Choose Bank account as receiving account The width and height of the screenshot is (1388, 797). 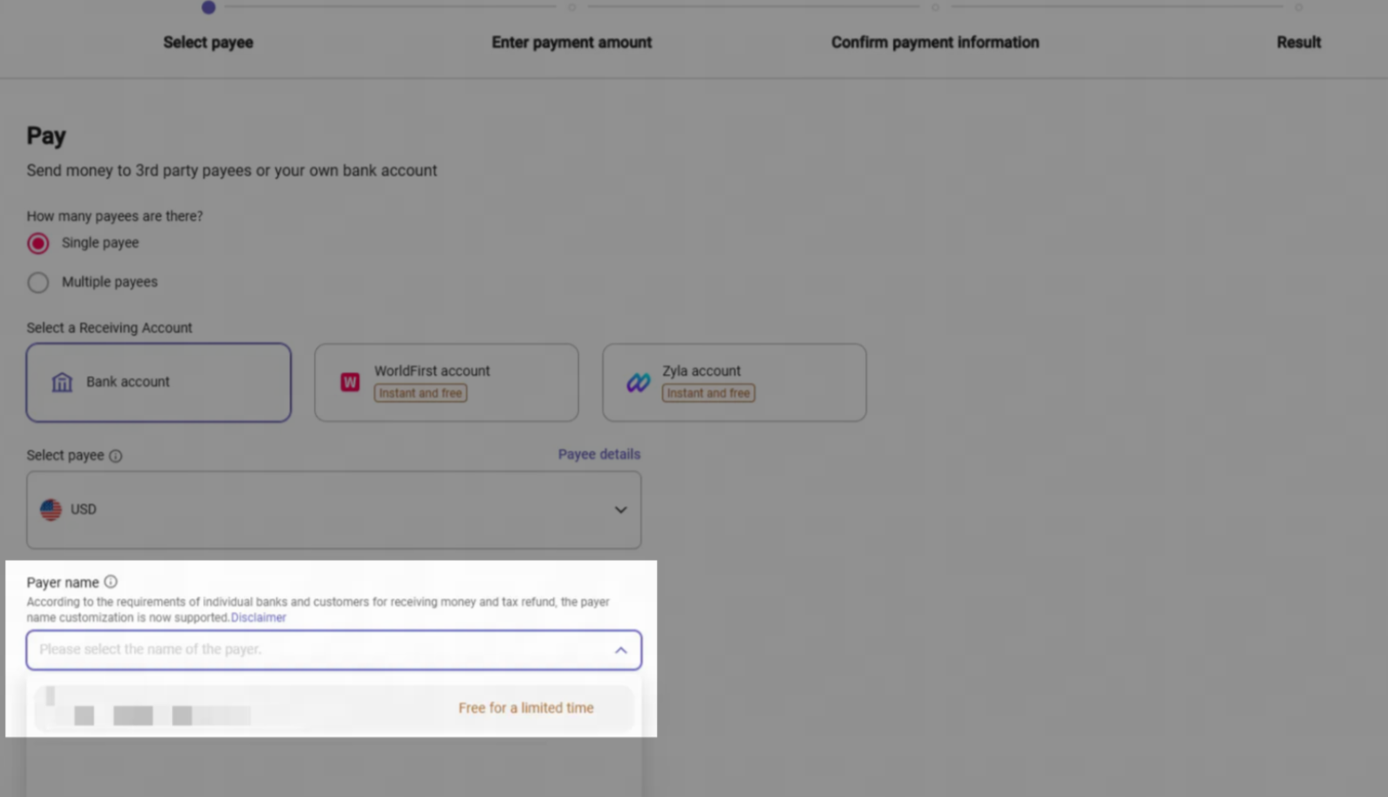158,382
